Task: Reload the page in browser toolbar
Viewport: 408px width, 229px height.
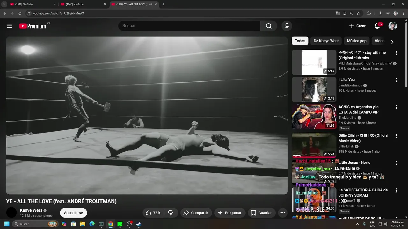Action: tap(20, 13)
